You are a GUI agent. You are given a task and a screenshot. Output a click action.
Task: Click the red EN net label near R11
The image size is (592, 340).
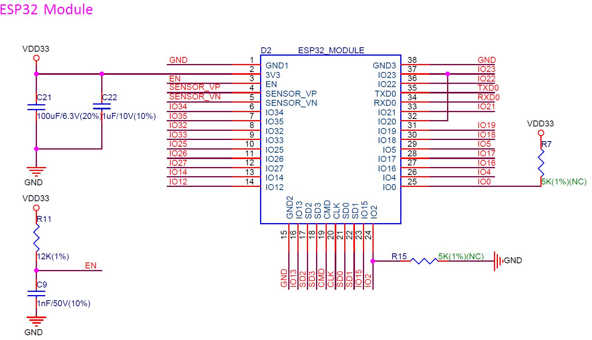pos(91,266)
